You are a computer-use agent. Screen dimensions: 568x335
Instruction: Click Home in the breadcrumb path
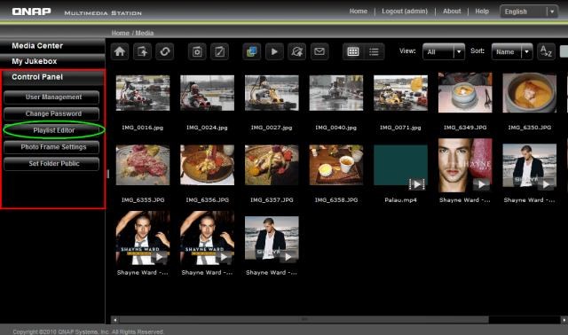click(121, 33)
